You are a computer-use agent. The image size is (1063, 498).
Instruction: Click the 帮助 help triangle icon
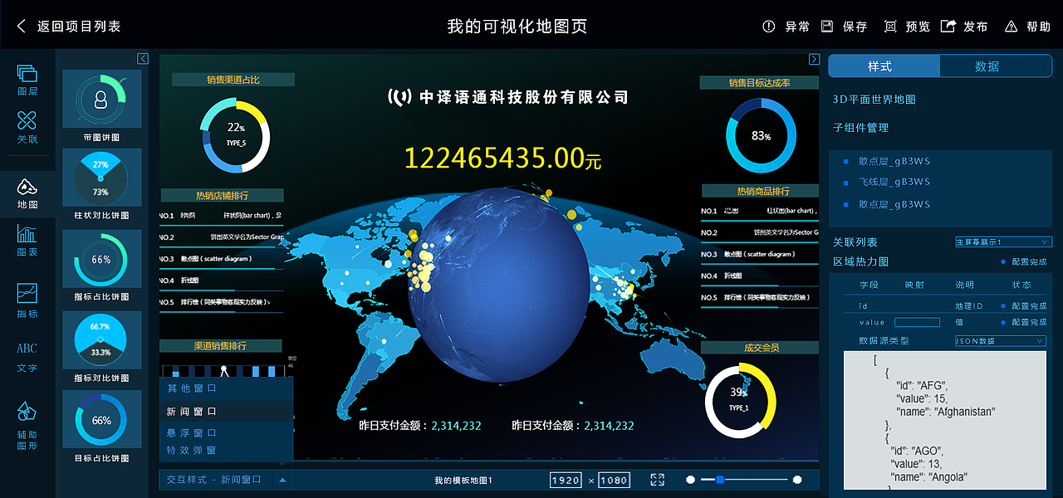(x=1011, y=27)
